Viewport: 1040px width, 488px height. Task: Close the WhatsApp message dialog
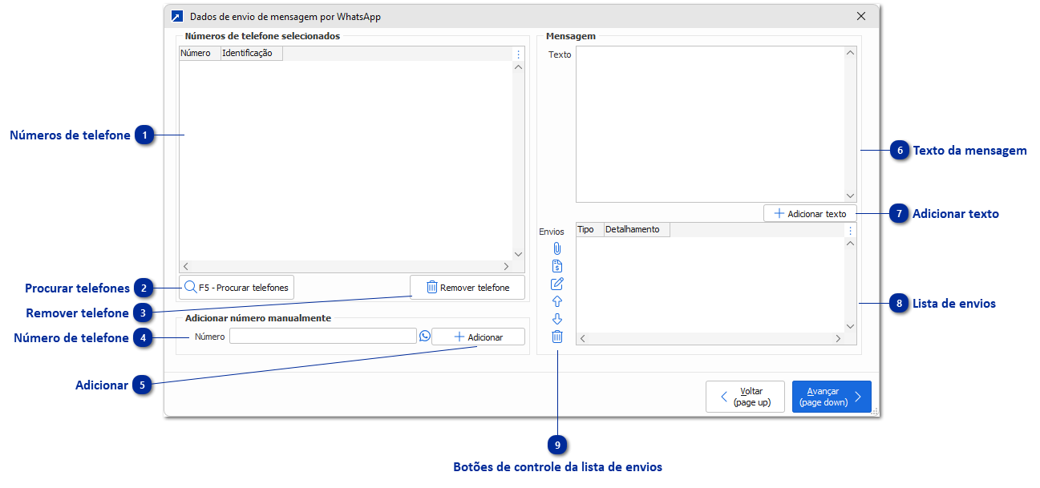(861, 16)
